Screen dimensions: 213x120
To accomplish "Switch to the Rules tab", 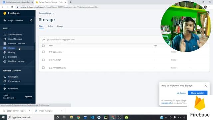I will click(50, 26).
